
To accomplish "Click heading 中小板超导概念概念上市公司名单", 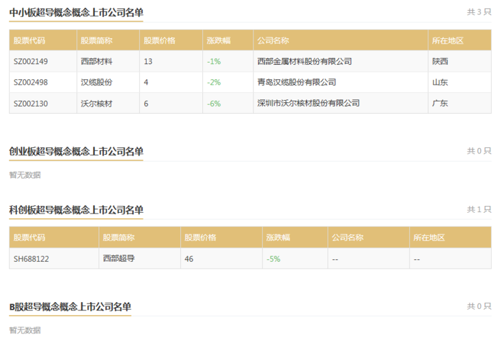I will (76, 12).
